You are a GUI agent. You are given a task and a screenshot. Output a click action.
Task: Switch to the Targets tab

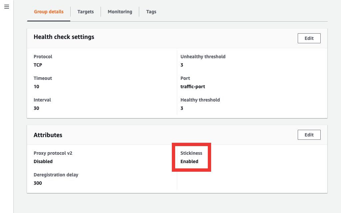coord(85,12)
